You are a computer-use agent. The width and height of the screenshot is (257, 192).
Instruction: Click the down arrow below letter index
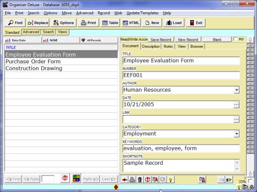(250, 174)
